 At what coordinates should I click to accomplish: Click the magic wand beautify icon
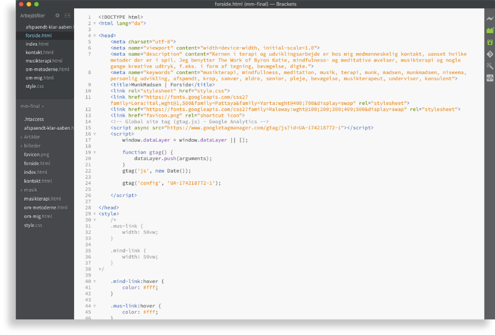coord(489,66)
